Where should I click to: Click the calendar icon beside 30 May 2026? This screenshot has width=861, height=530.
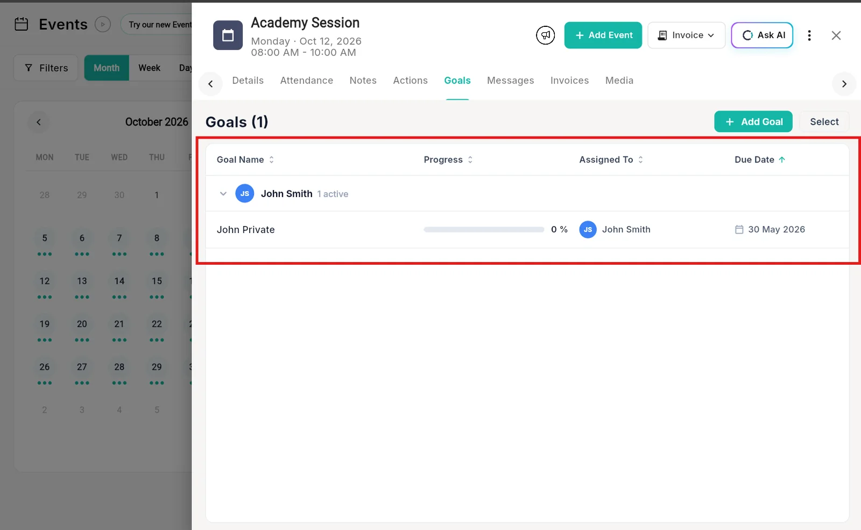click(739, 229)
